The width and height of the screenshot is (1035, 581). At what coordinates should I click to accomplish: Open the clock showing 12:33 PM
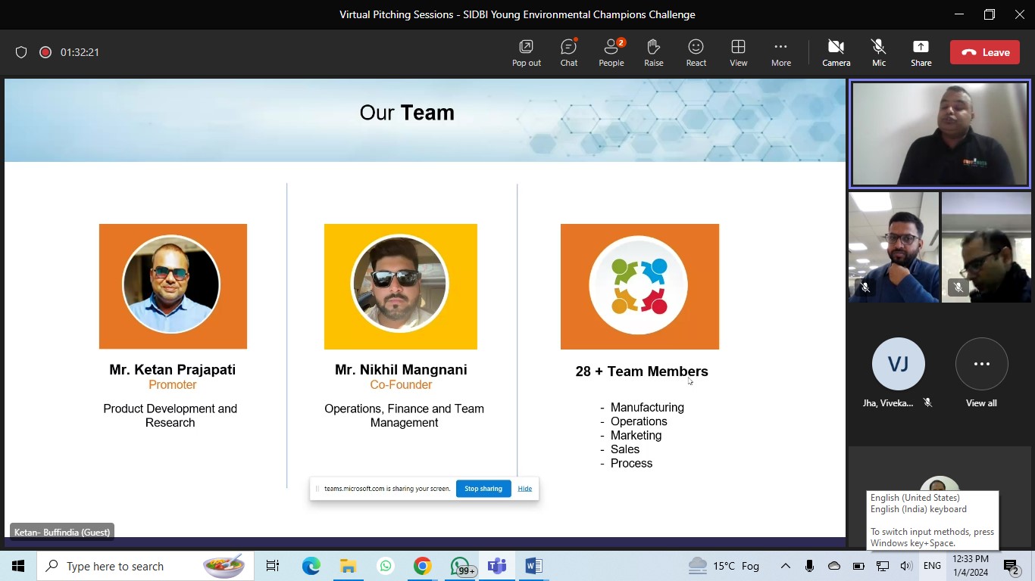coord(971,566)
